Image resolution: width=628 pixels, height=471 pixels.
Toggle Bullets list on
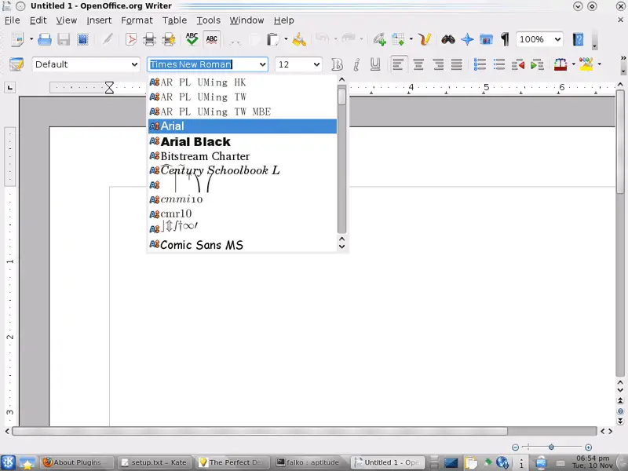(499, 64)
